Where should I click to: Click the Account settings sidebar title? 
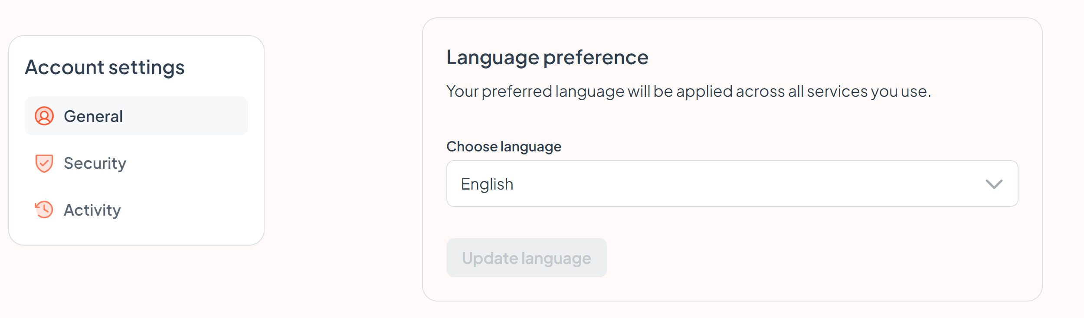click(x=105, y=68)
